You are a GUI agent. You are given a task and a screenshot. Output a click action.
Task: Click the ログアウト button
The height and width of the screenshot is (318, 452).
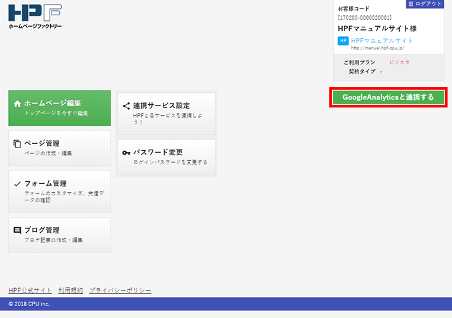[425, 4]
